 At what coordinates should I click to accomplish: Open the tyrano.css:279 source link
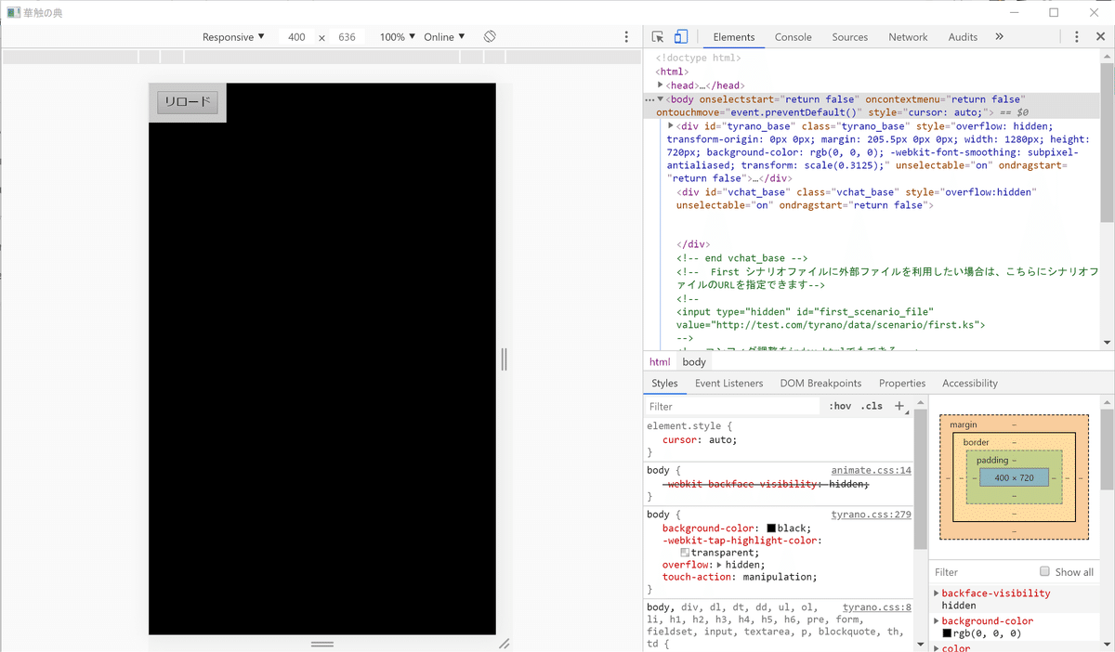click(x=871, y=514)
